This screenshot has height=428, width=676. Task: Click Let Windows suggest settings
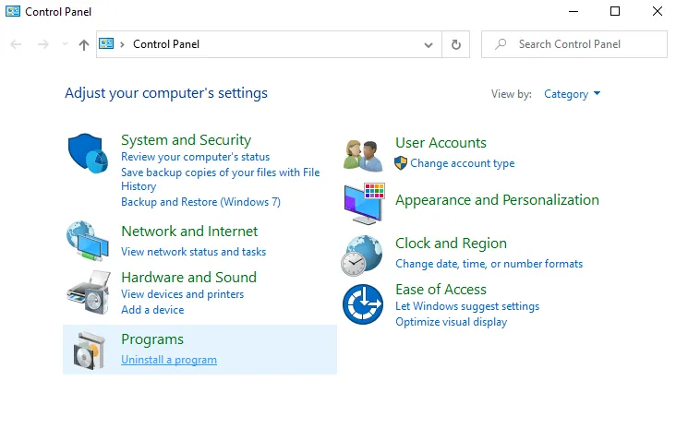pos(467,306)
